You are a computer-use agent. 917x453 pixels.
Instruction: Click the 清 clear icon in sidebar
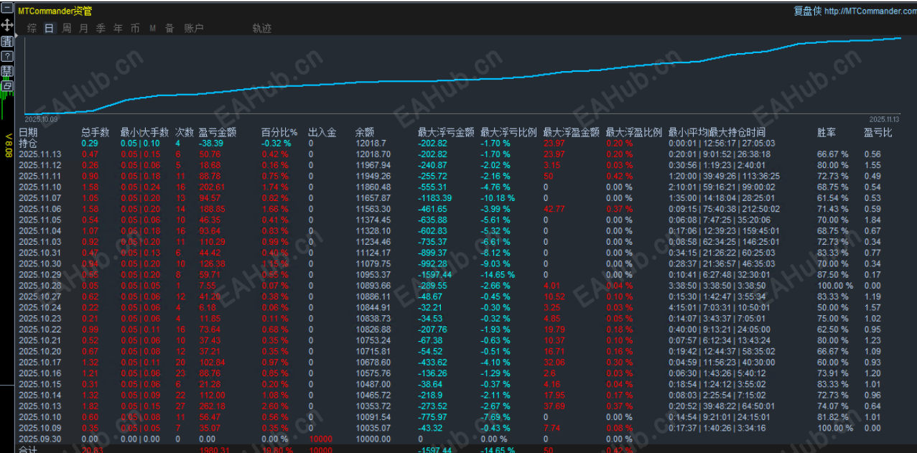point(7,41)
